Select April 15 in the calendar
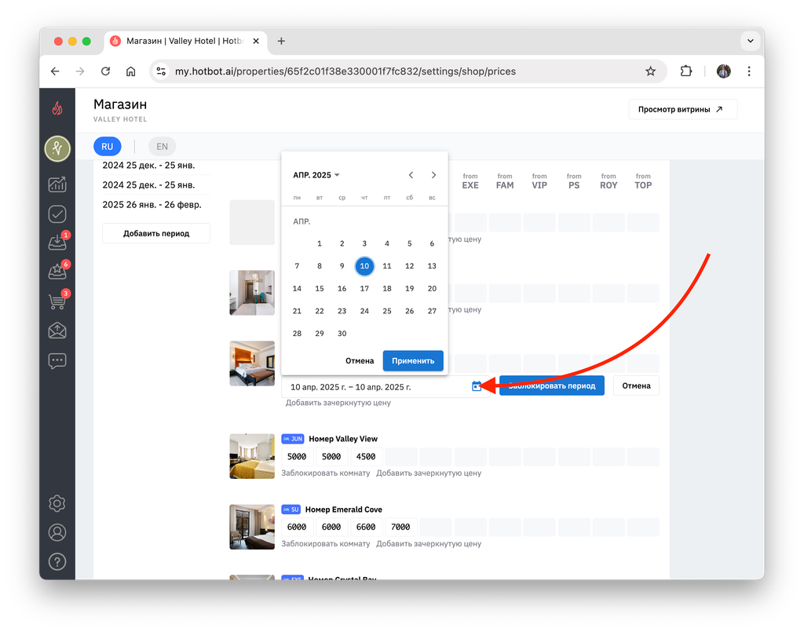 click(320, 289)
